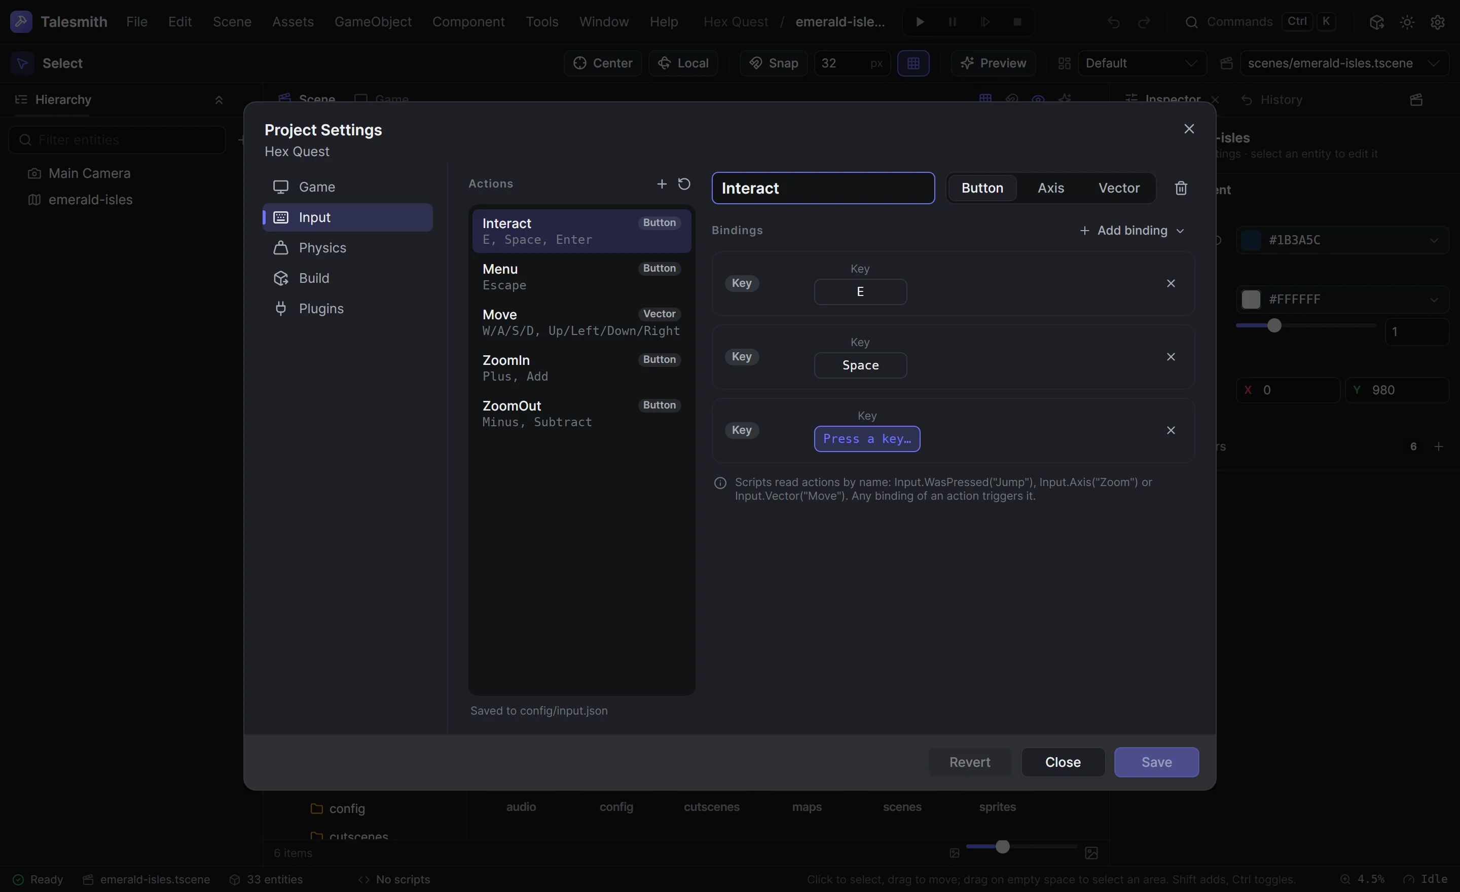Viewport: 1460px width, 892px height.
Task: Open the package cube icon in top bar
Action: (1376, 22)
